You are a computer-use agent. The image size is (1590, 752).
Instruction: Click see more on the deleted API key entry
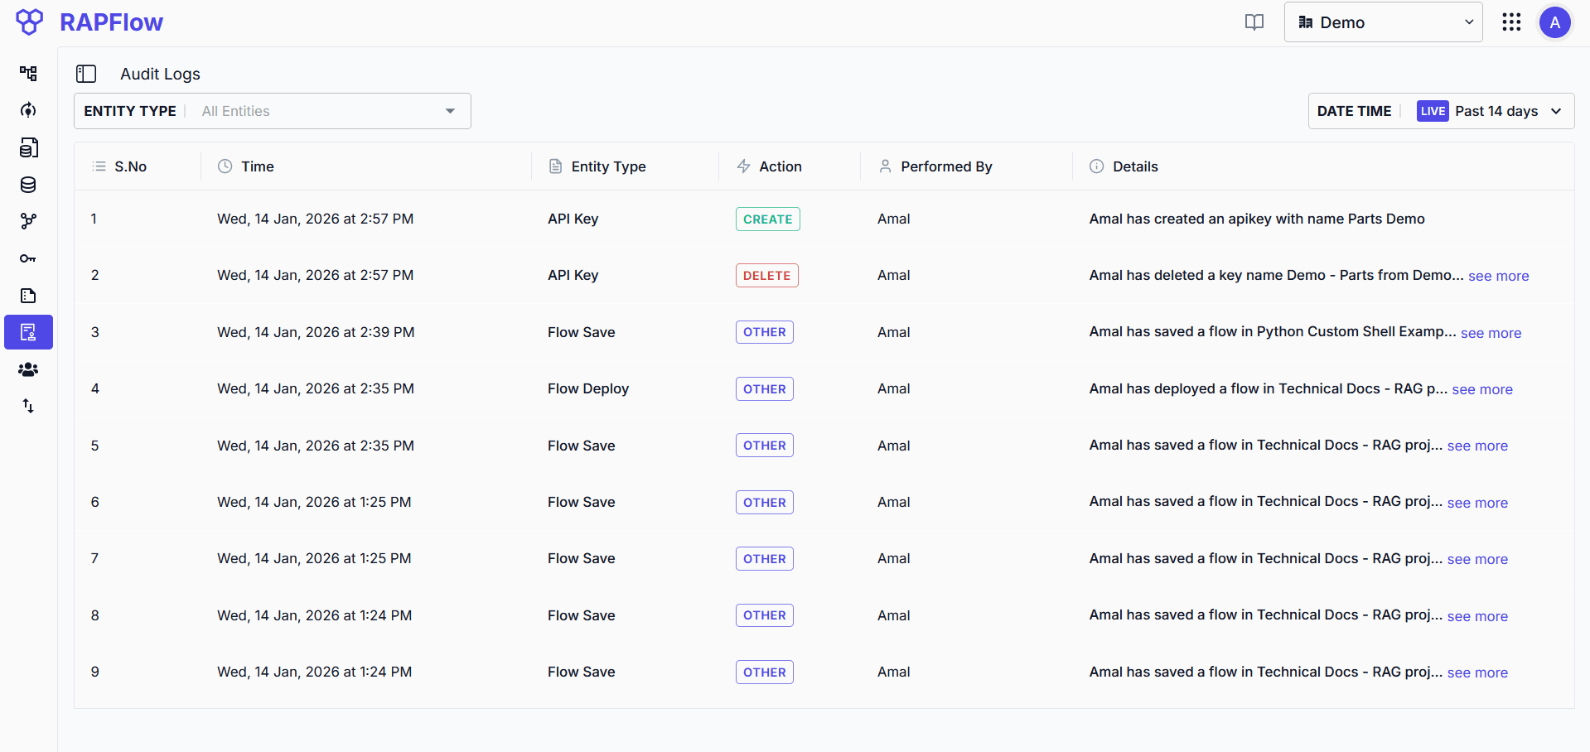coord(1499,276)
